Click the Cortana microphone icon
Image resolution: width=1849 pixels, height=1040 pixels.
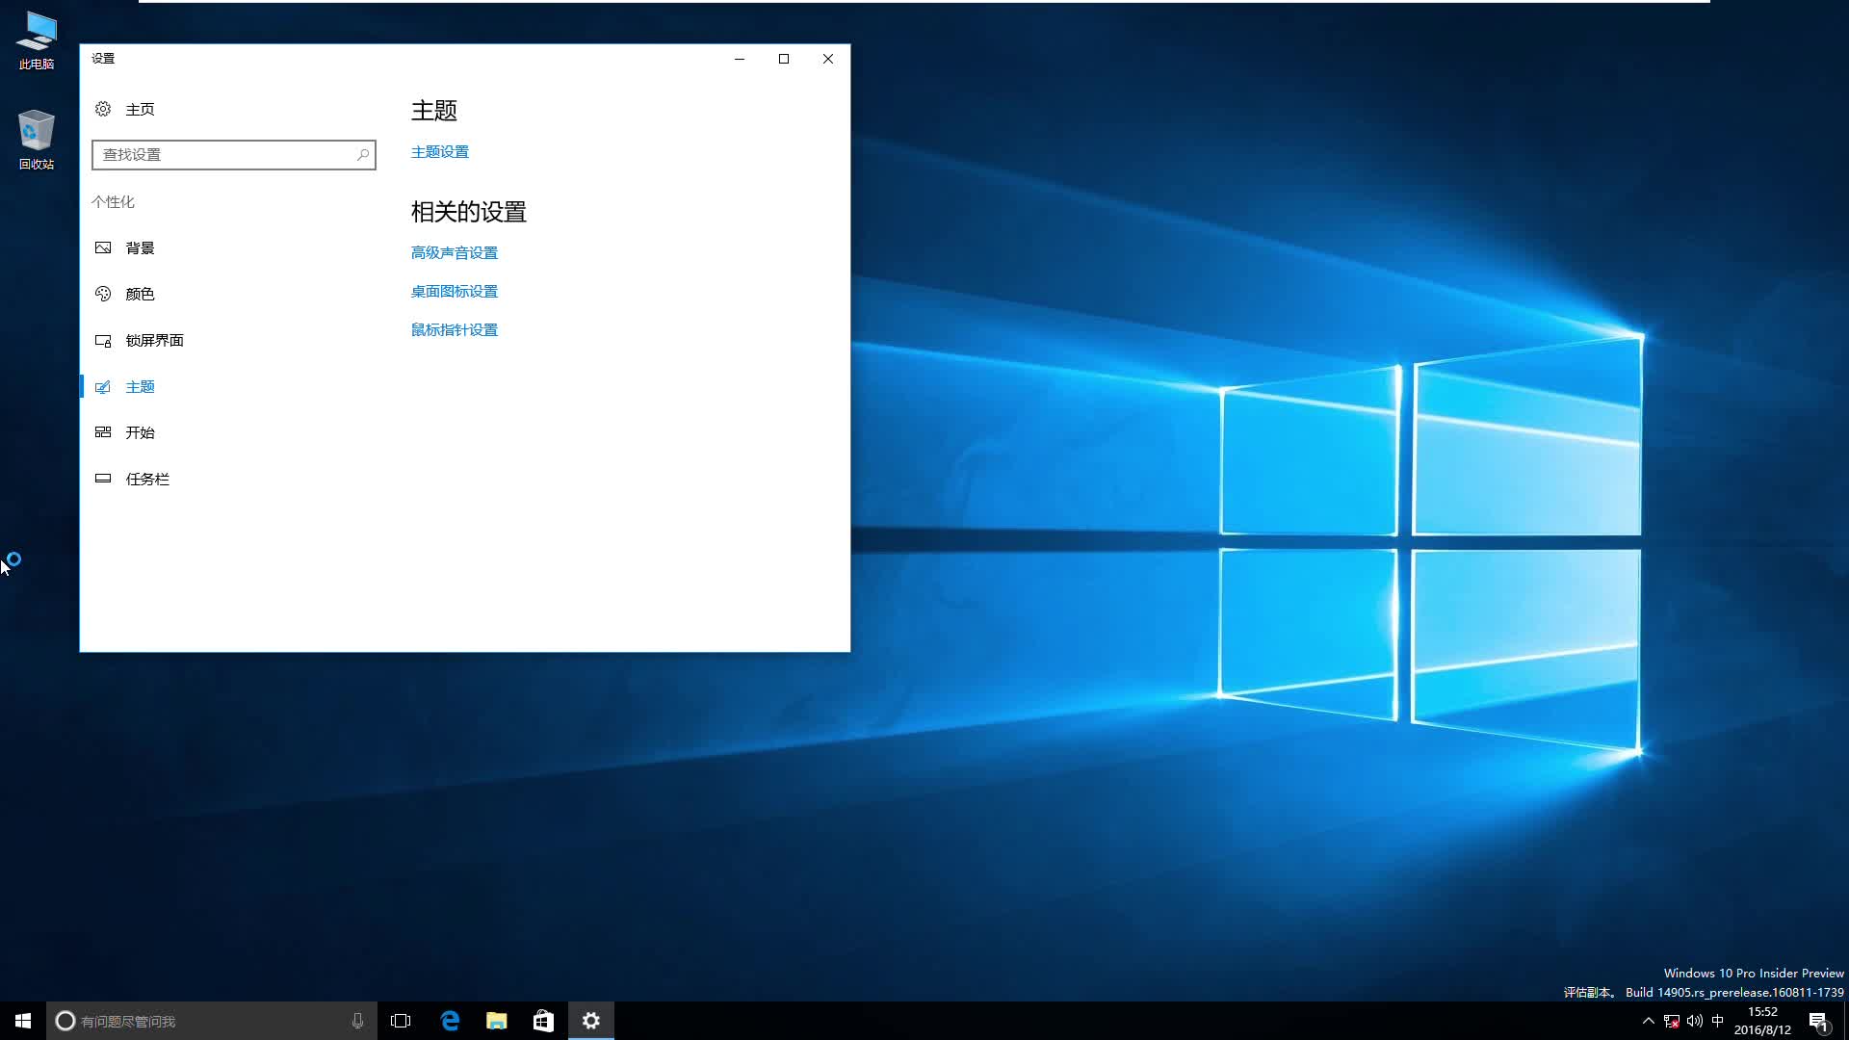[357, 1021]
